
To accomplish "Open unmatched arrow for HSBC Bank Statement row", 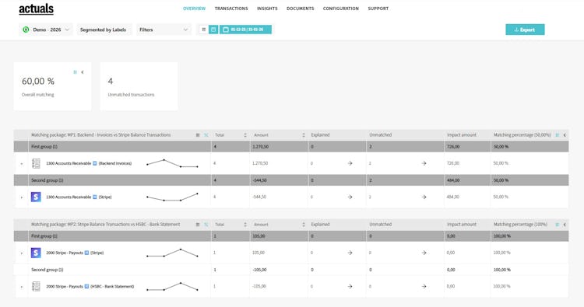I will (x=424, y=287).
